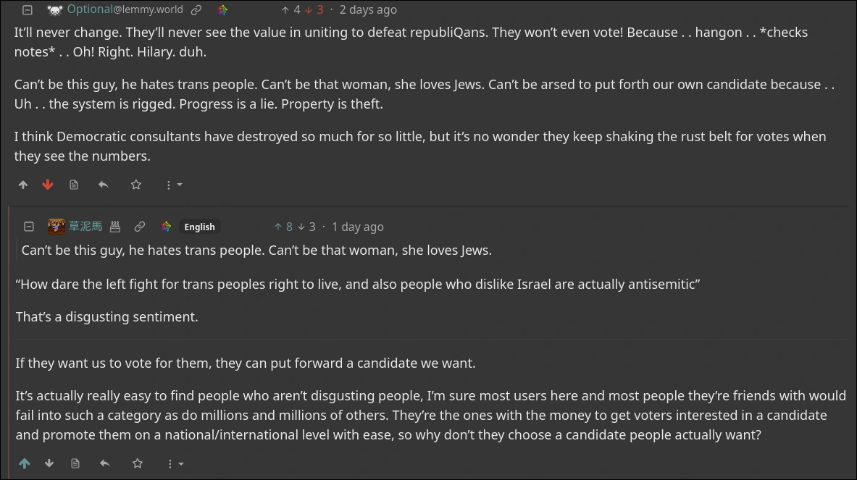Reply to Optional's comment

coord(104,185)
